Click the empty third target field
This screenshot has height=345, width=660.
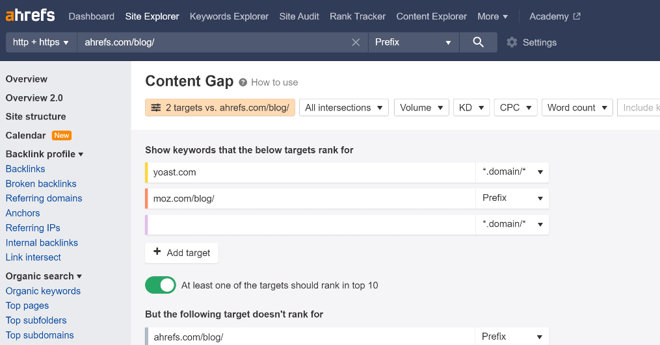coord(311,224)
